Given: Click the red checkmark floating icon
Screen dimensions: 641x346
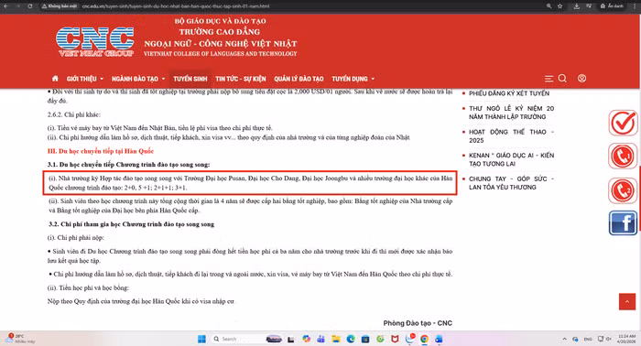Looking at the screenshot, I should click(623, 123).
